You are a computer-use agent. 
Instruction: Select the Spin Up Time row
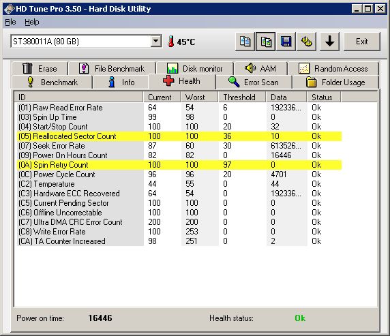tap(179, 117)
